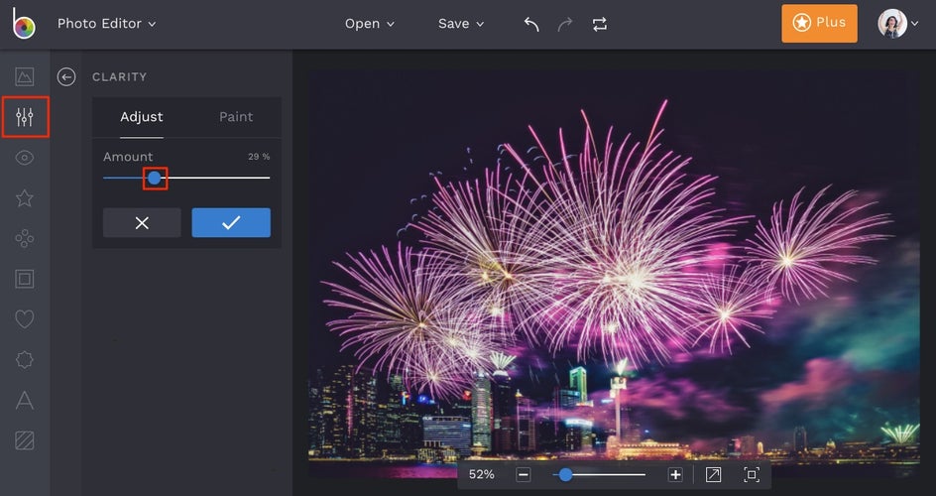Expand the Save menu
Screen dimensions: 936x496
click(x=461, y=24)
